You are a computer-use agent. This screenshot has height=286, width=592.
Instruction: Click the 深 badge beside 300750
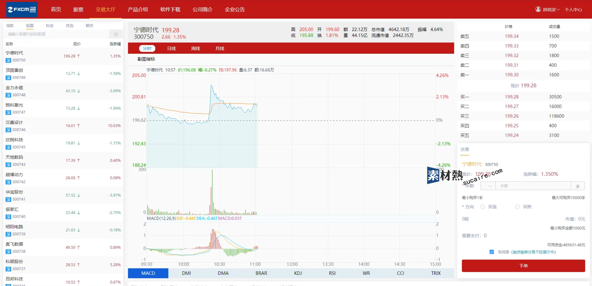click(x=8, y=60)
